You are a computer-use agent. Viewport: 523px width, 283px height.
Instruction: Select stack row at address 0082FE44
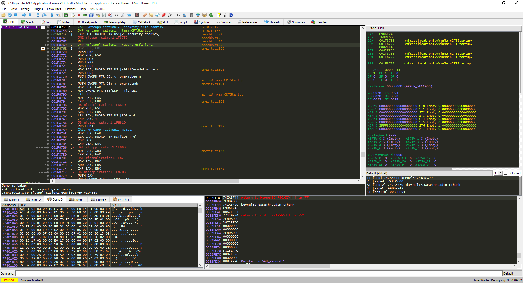click(361, 205)
